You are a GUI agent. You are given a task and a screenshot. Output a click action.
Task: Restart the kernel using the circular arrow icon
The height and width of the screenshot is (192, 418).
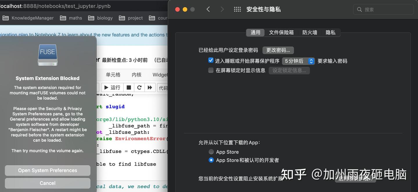point(140,87)
